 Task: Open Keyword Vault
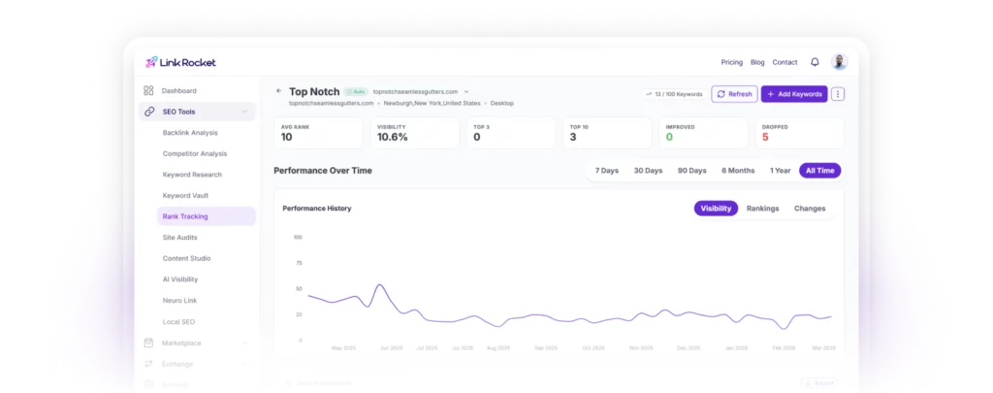[x=185, y=195]
